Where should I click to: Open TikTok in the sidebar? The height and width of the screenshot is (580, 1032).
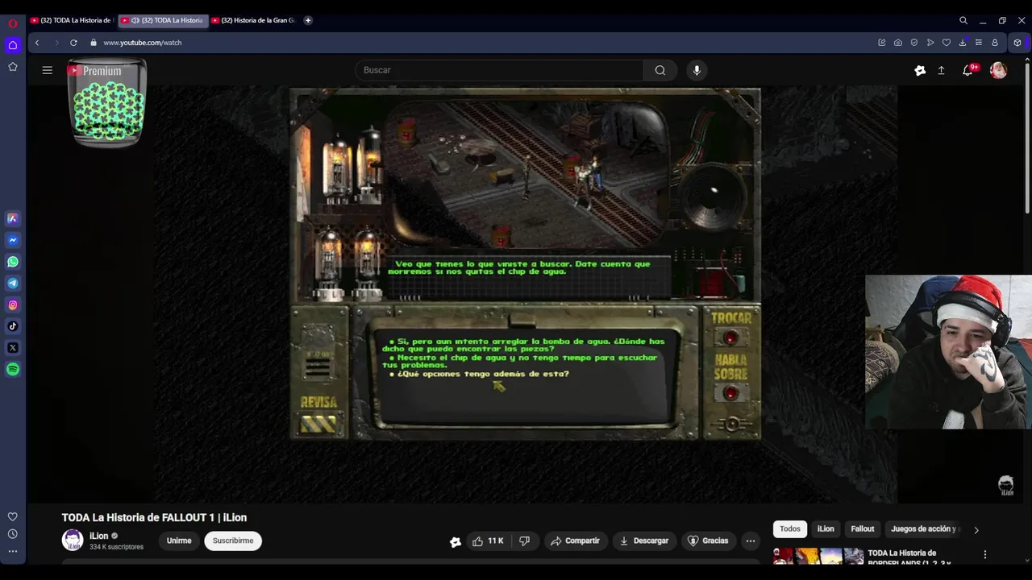13,326
